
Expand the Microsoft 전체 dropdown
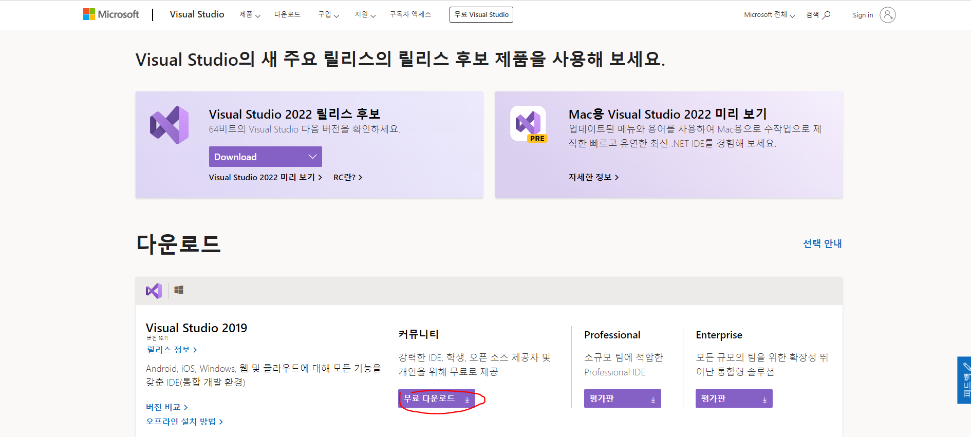769,15
